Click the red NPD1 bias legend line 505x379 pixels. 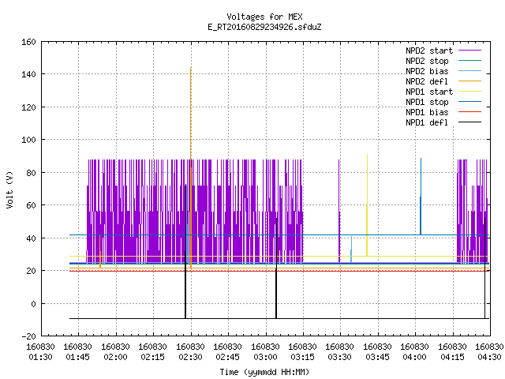click(469, 112)
